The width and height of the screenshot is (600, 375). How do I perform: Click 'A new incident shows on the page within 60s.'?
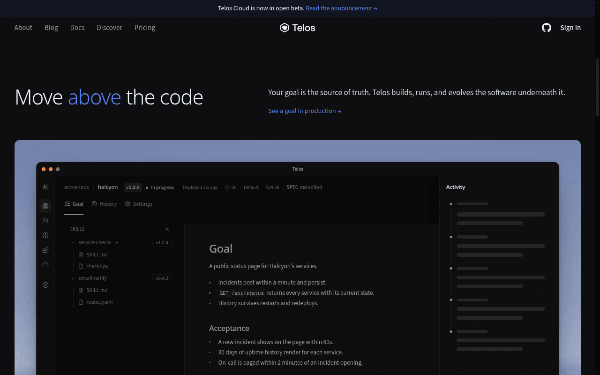coord(276,342)
